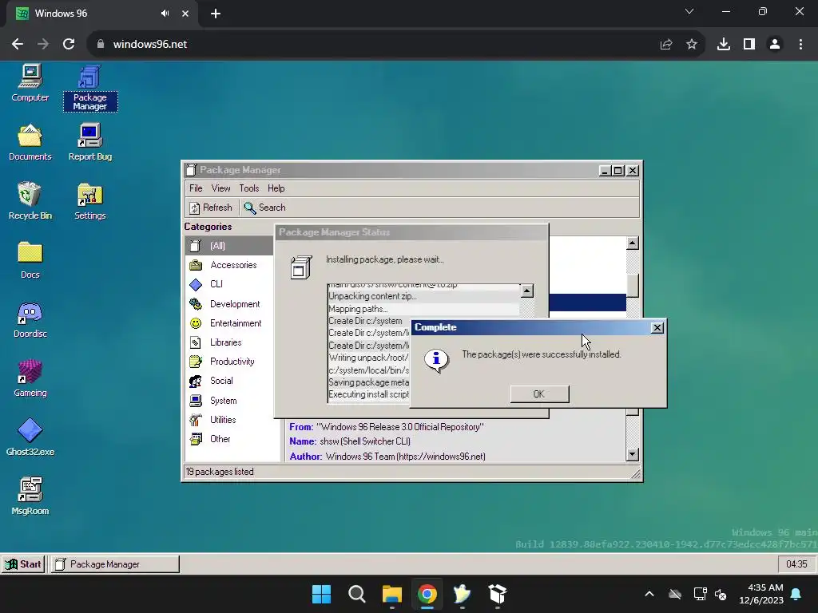
Task: Select the System category
Action: tap(229, 401)
